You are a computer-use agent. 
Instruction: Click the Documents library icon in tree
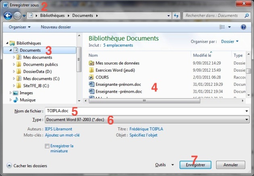point(16,50)
